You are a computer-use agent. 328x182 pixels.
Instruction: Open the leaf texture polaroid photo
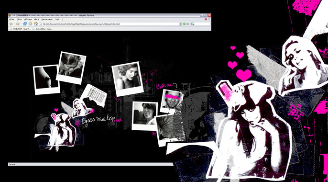(169, 130)
